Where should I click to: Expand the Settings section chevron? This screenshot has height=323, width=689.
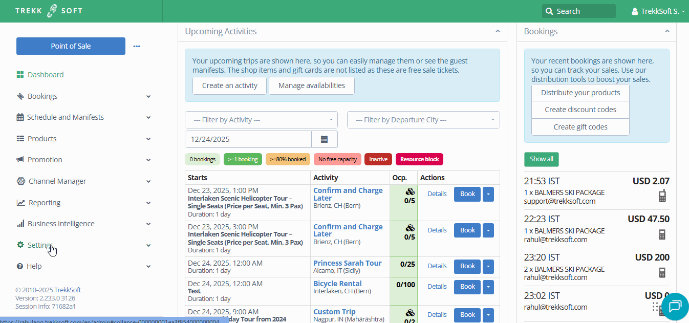point(148,245)
